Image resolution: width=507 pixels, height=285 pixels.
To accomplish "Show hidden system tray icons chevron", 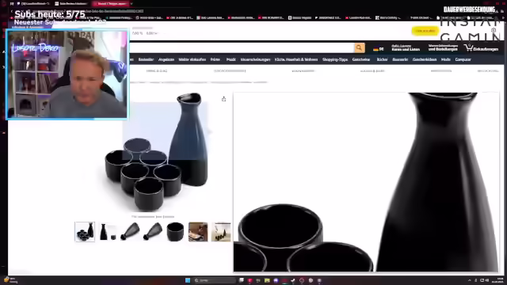I will pos(470,280).
